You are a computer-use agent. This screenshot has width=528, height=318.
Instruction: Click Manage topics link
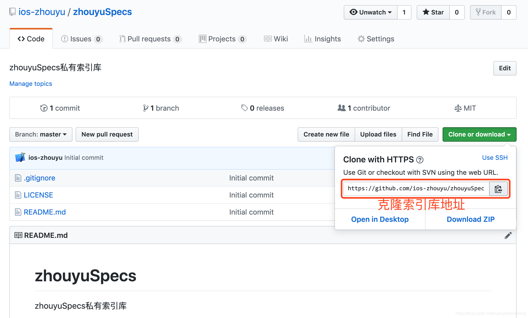coord(31,84)
